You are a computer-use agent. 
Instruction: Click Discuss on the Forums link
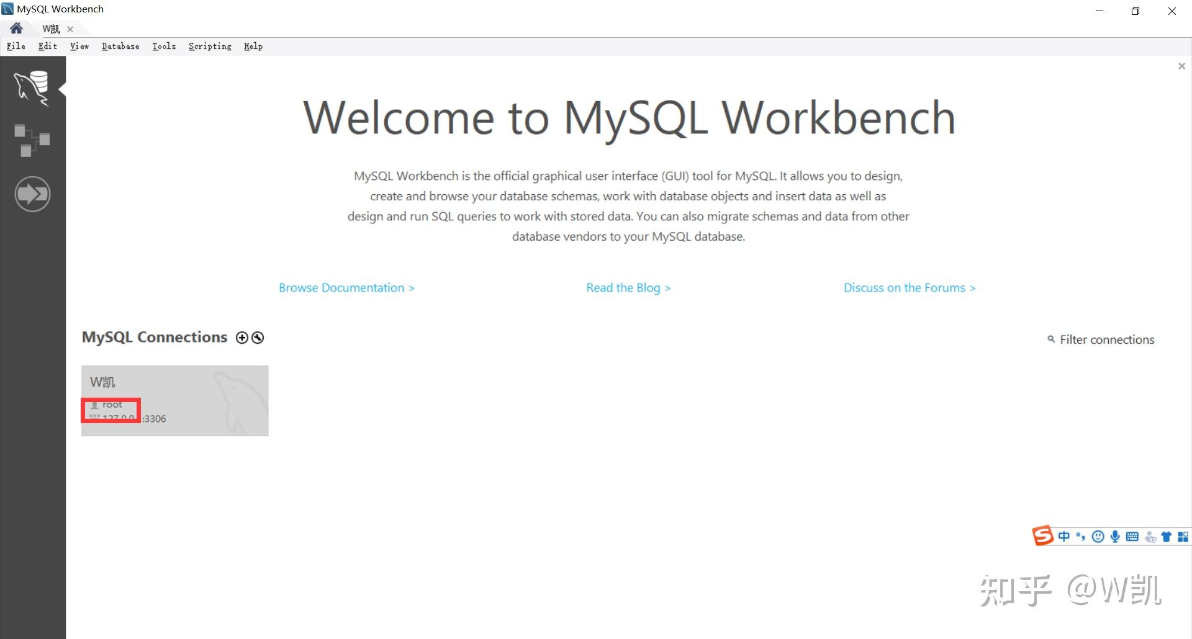coord(910,288)
